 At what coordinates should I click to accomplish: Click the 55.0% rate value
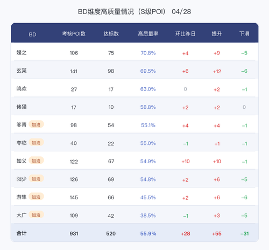tap(148, 143)
